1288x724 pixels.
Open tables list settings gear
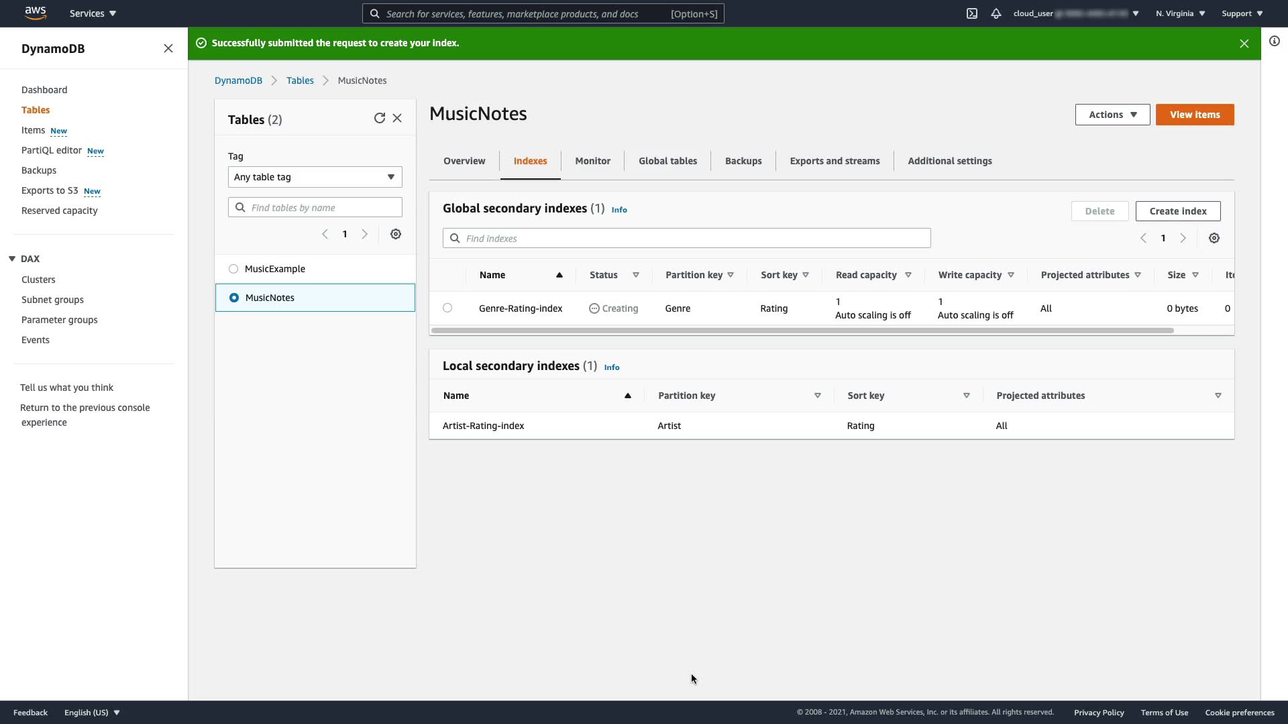396,234
